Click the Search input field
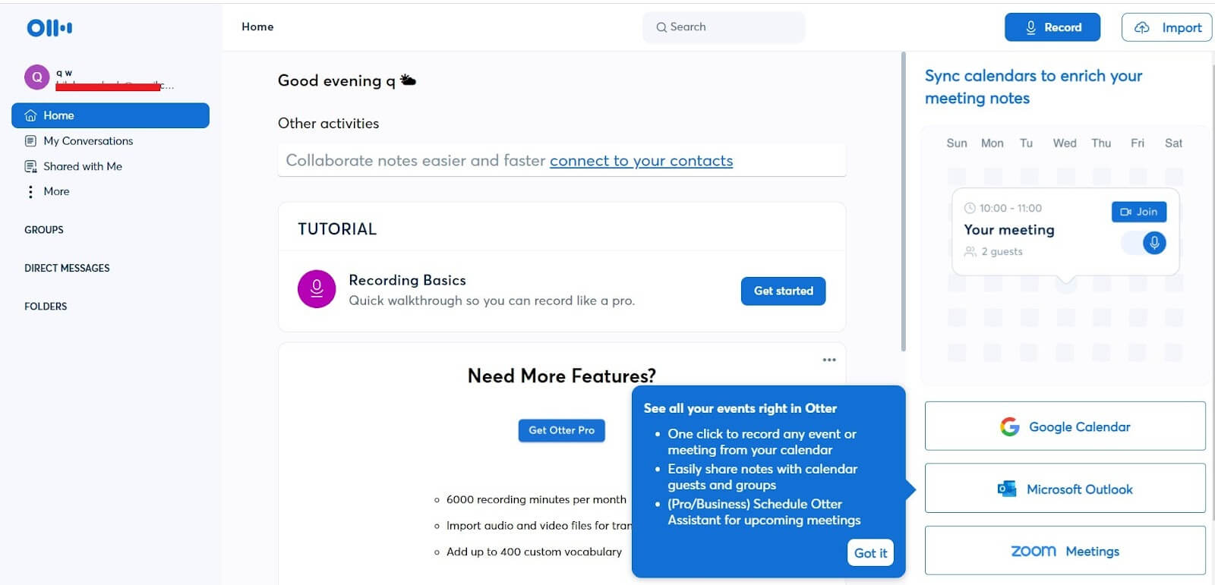This screenshot has height=585, width=1215. pos(723,27)
